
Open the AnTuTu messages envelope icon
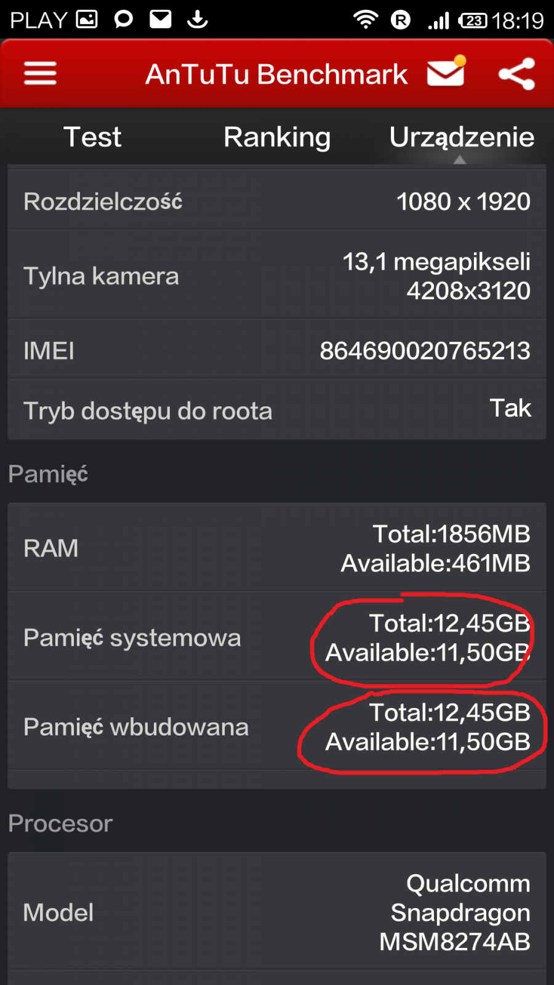pyautogui.click(x=446, y=73)
